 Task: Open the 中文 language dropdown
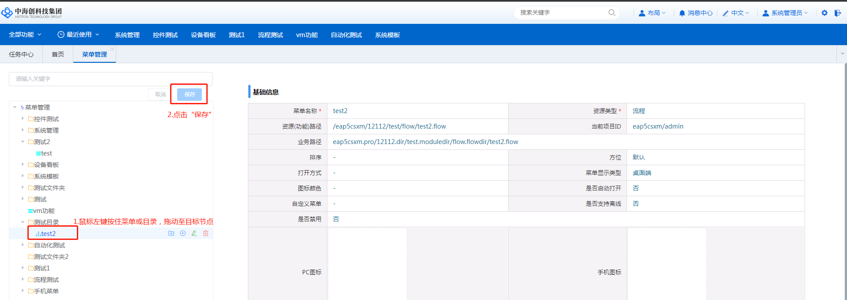click(736, 13)
